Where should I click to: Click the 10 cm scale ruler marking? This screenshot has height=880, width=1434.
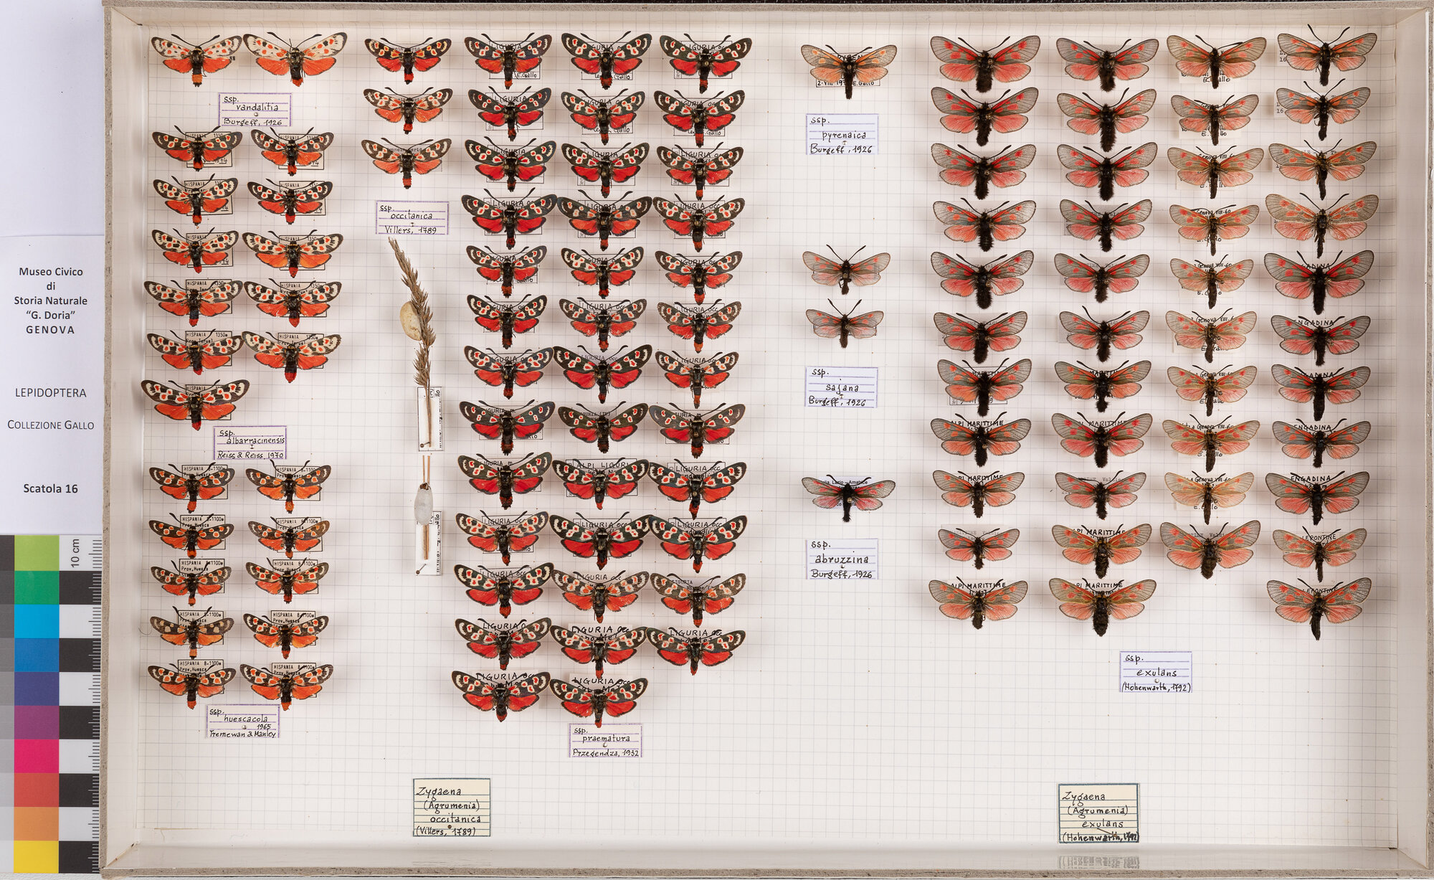point(75,552)
